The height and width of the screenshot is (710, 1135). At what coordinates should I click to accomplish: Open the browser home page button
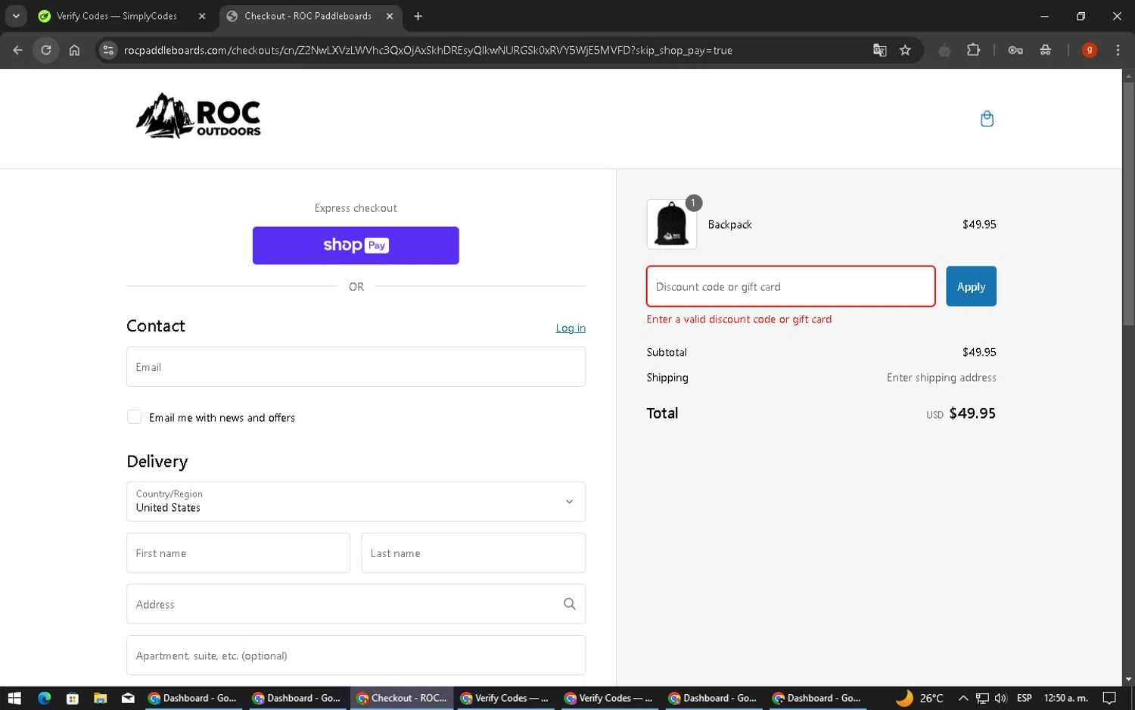tap(74, 50)
